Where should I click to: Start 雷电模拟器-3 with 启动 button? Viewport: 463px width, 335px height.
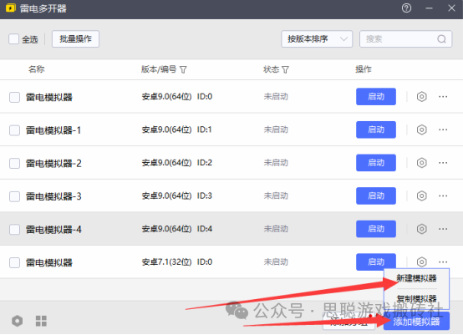(376, 195)
